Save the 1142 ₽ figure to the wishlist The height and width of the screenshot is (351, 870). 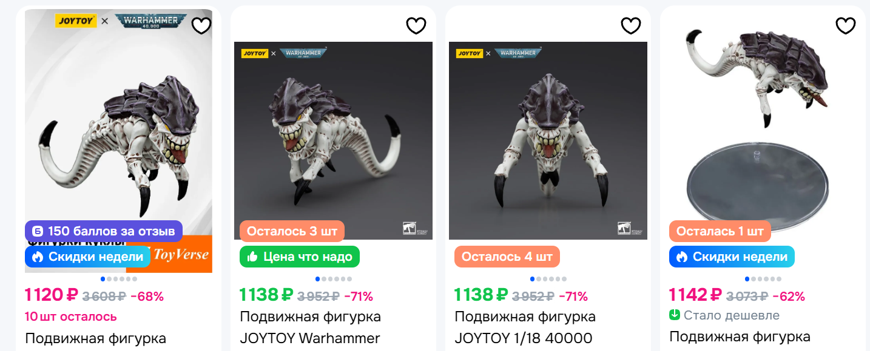tap(846, 25)
